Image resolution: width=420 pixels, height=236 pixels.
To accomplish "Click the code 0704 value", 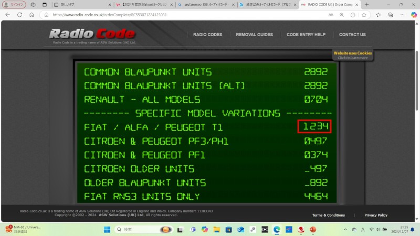I will pyautogui.click(x=316, y=99).
